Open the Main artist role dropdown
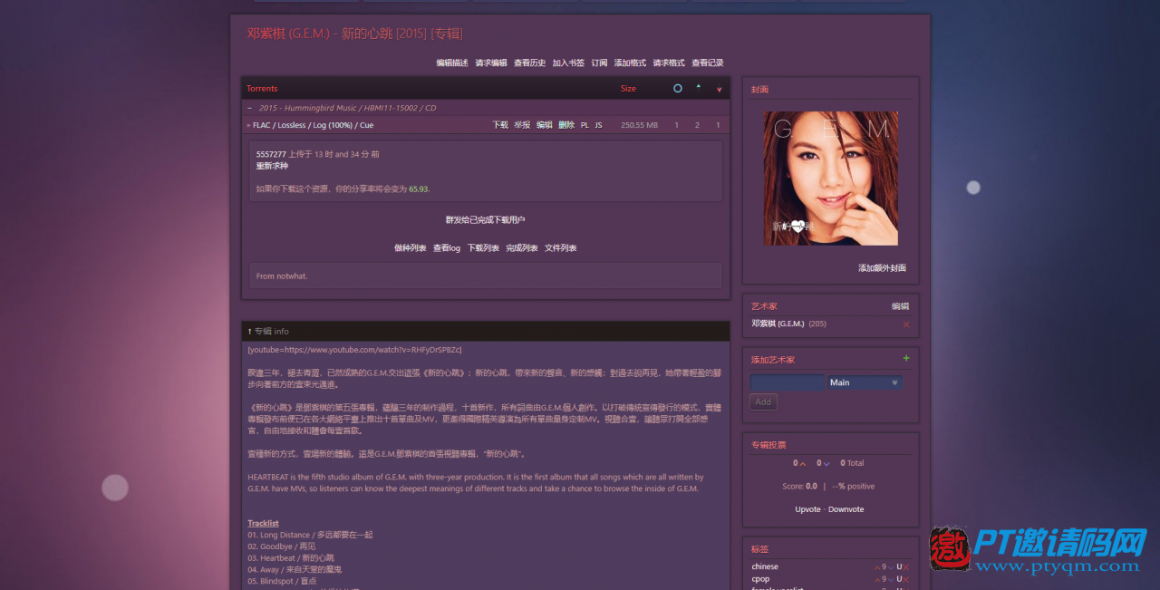This screenshot has width=1160, height=590. point(865,382)
